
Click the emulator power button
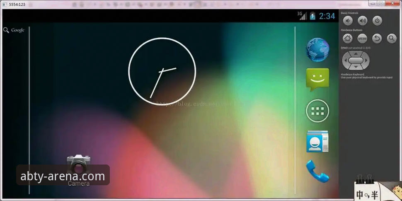377,21
